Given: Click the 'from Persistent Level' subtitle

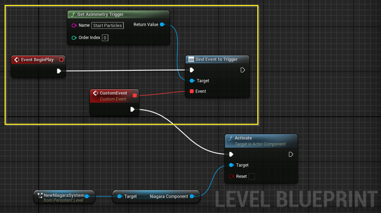Looking at the screenshot, I should click(x=63, y=200).
